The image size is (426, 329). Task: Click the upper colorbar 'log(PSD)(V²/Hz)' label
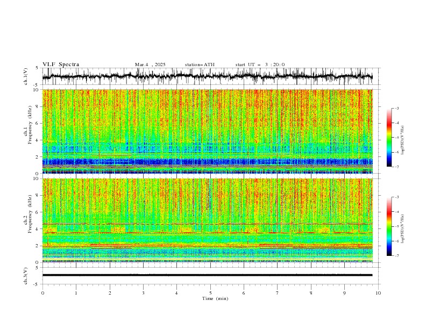(402, 140)
